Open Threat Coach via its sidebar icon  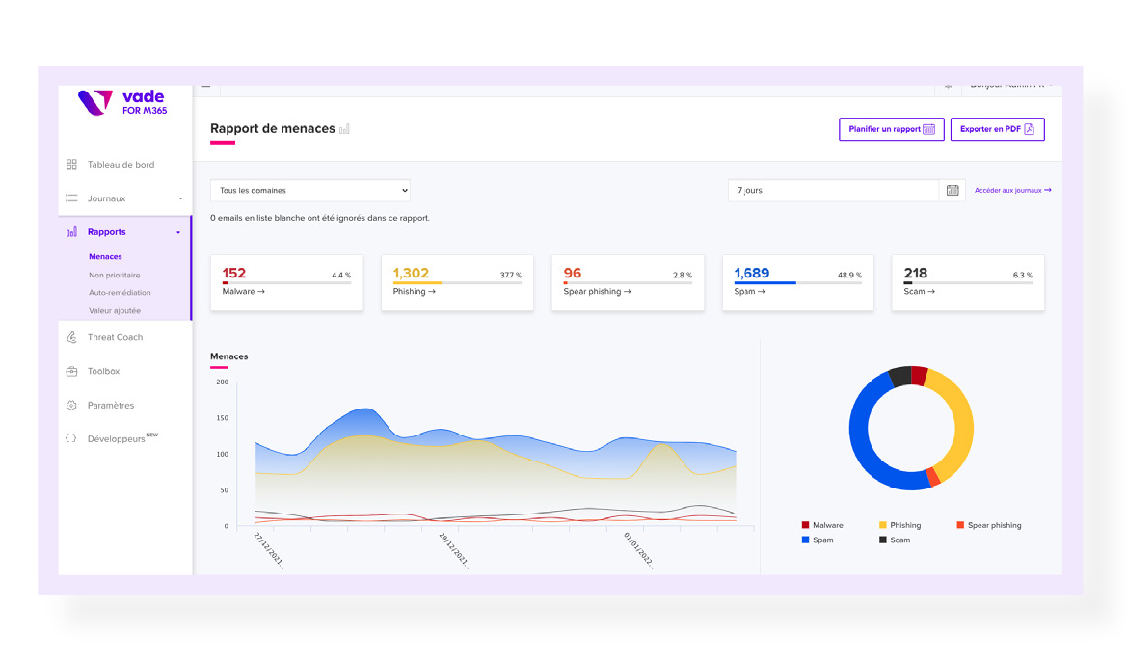pyautogui.click(x=71, y=337)
